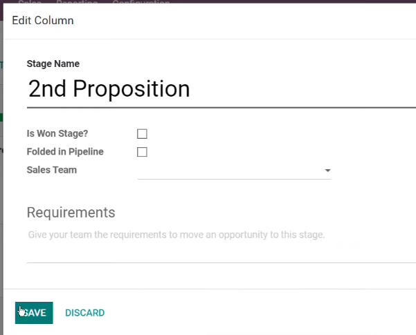Image resolution: width=416 pixels, height=335 pixels.
Task: Tick the Is Won Stage? checkbox
Action: 142,134
